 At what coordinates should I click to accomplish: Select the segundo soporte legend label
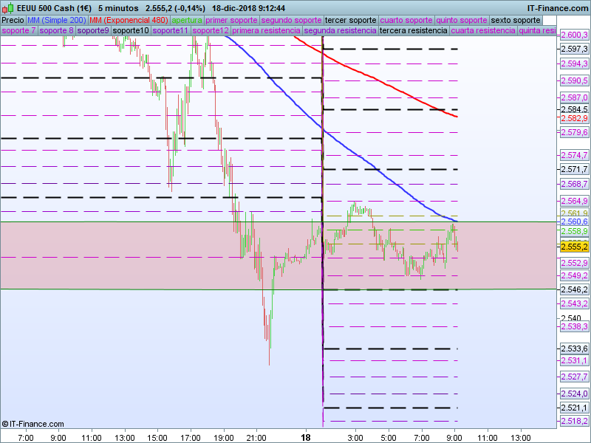[x=291, y=20]
